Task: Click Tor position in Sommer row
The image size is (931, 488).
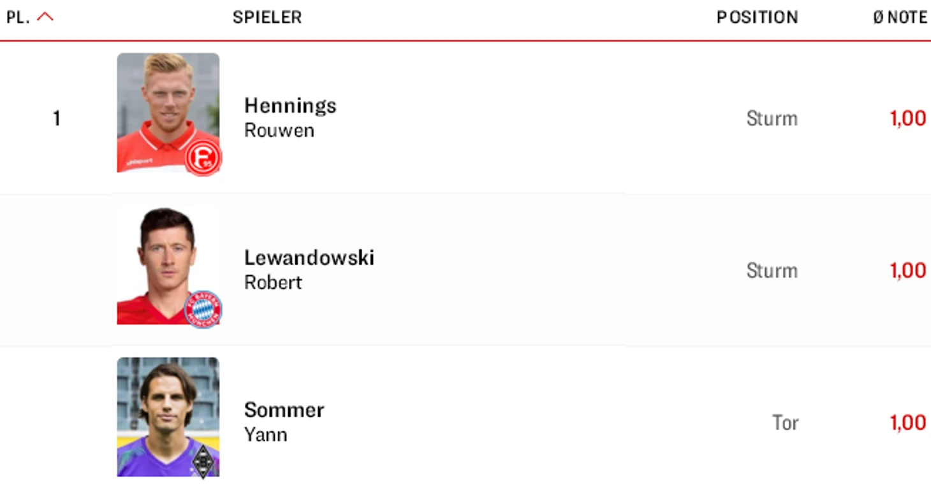Action: [x=785, y=422]
